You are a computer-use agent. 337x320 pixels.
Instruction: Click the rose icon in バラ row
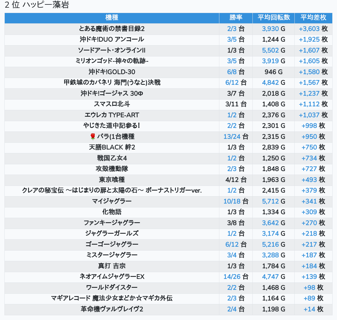coord(93,137)
